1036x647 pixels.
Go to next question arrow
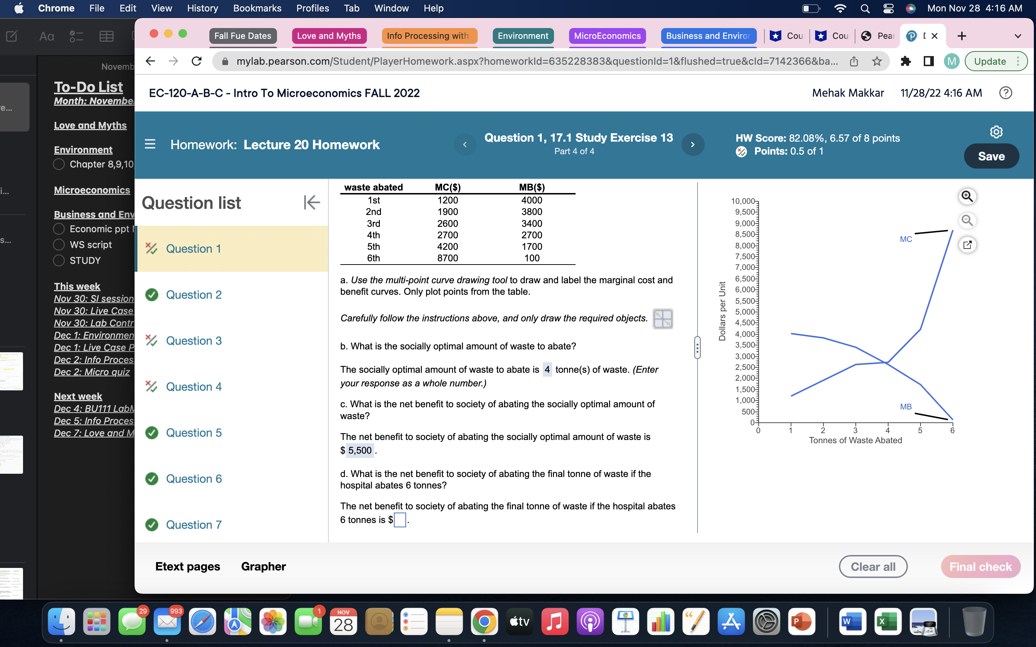pos(693,144)
